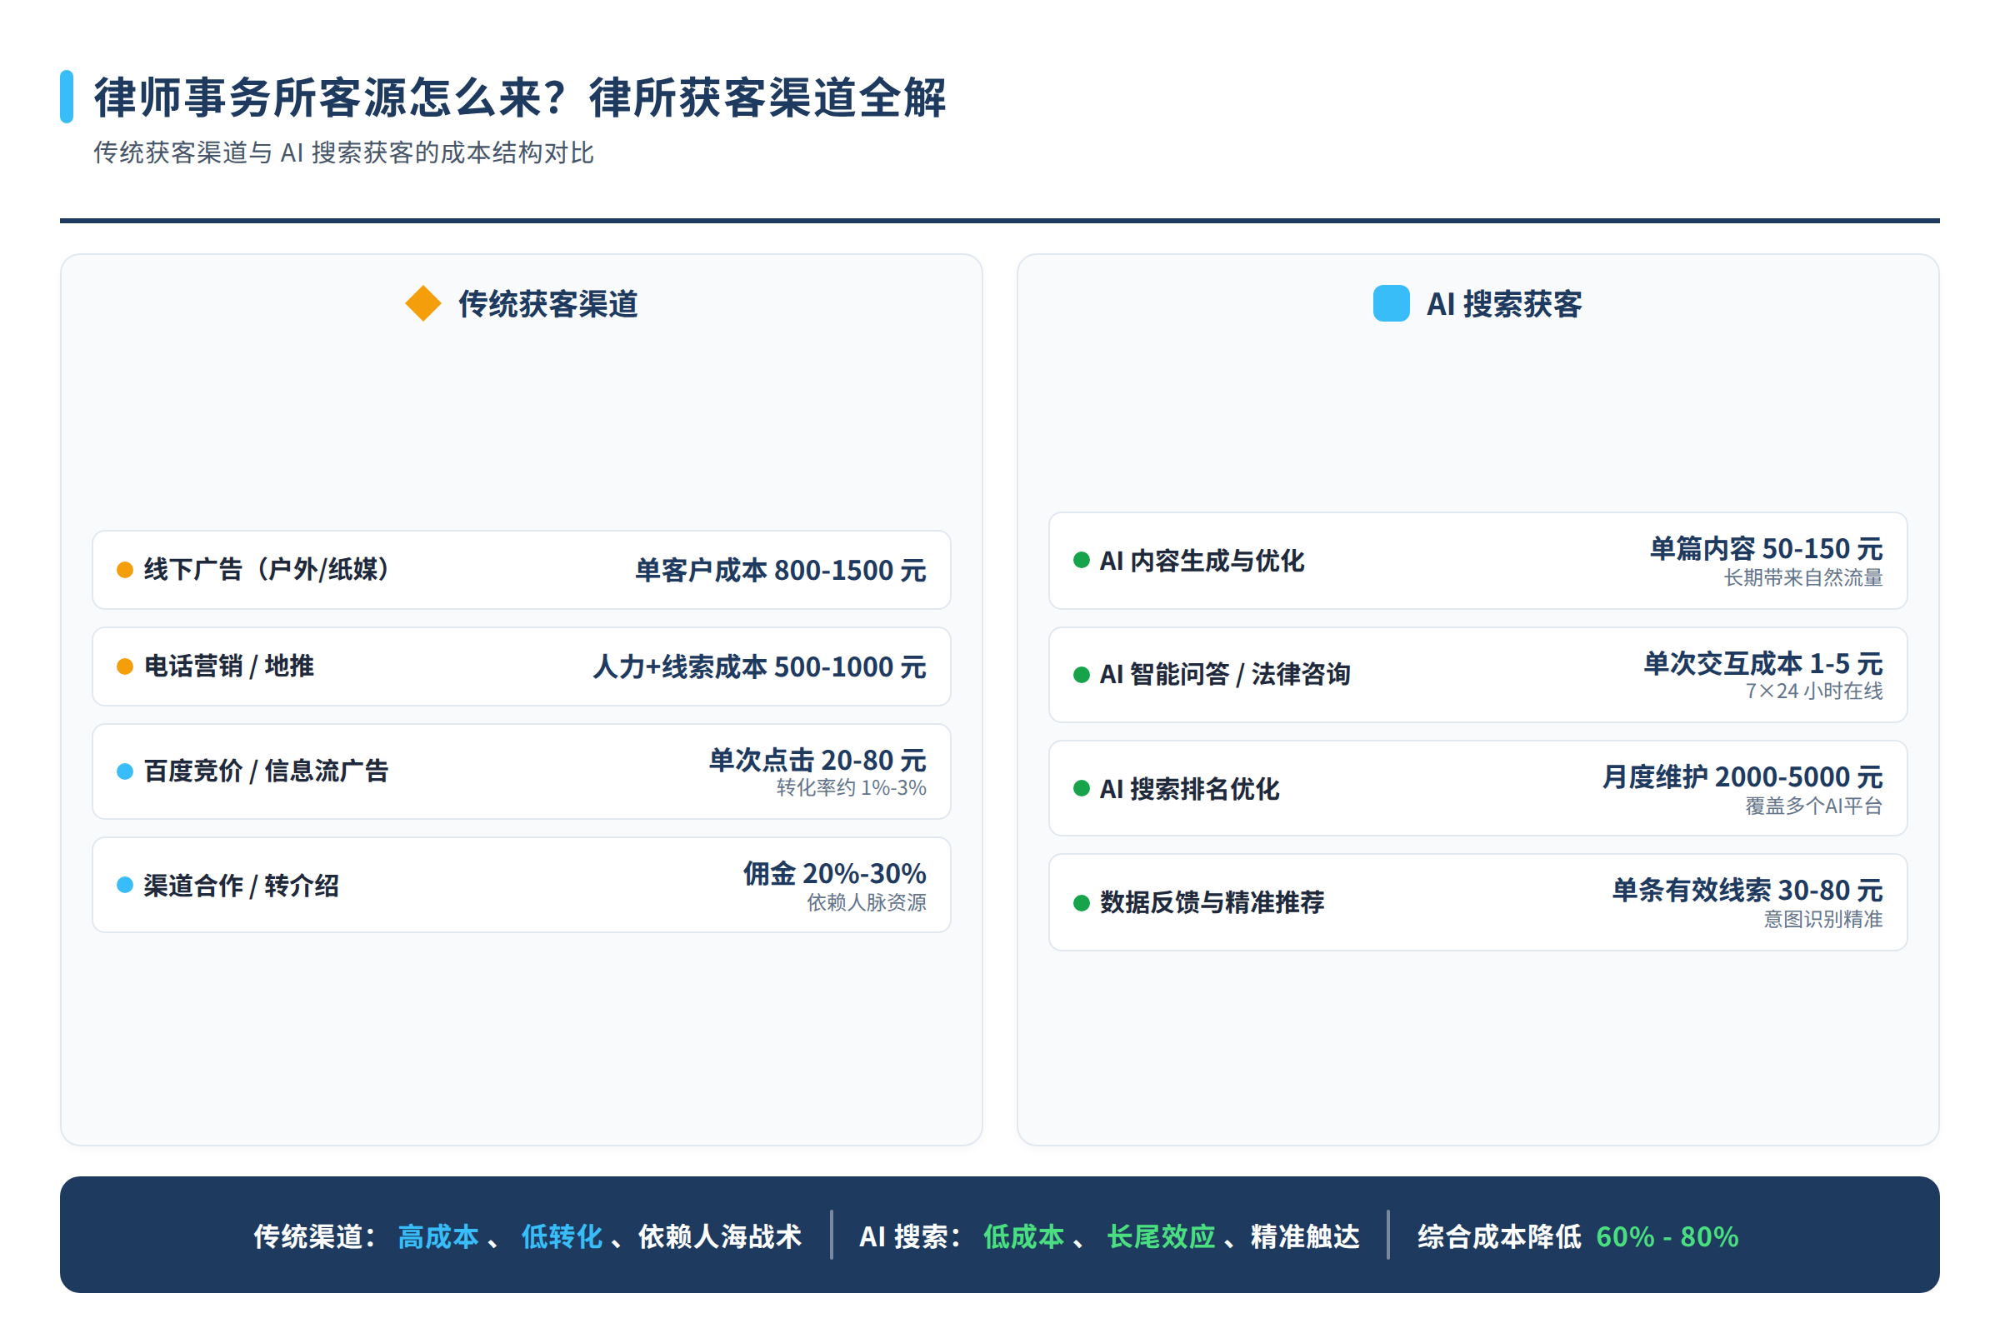
Task: Click the value 单篇内容 50-150 元
Action: point(1766,548)
